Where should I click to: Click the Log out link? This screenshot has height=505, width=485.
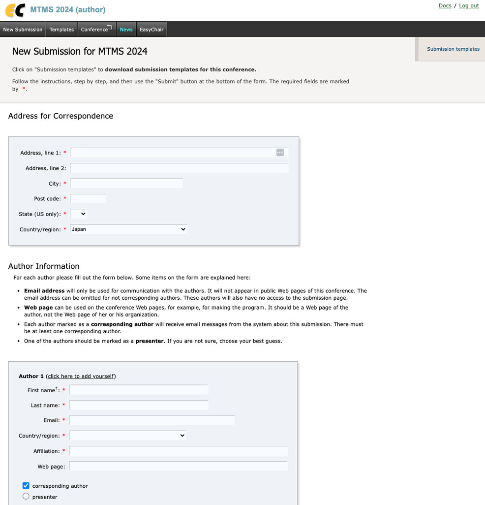(469, 6)
